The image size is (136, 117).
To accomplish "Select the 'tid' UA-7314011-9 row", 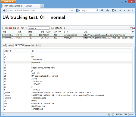I will 68,106.
